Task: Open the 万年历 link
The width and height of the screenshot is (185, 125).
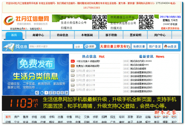Action: tap(174, 21)
